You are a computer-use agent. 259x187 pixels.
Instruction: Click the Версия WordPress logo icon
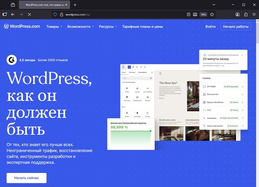coord(204,102)
